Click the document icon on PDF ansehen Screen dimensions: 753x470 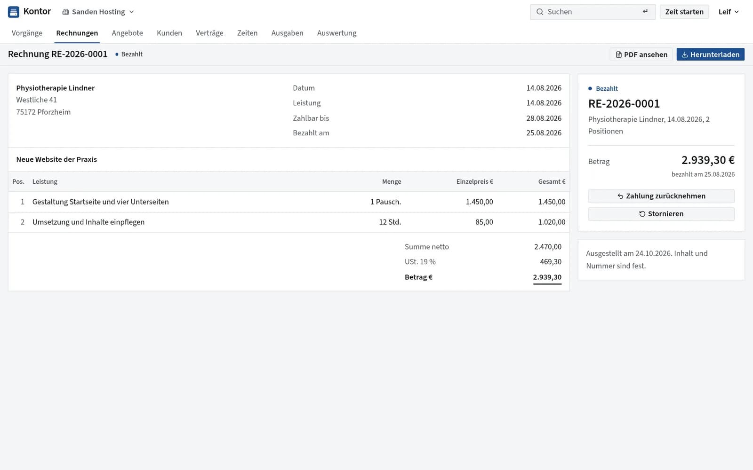click(619, 55)
